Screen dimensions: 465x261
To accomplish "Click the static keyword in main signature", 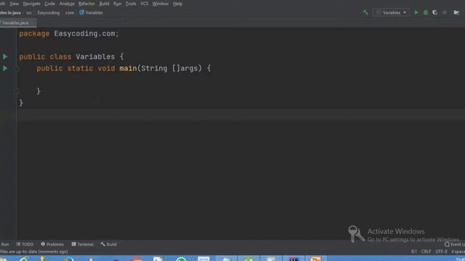I will point(80,68).
